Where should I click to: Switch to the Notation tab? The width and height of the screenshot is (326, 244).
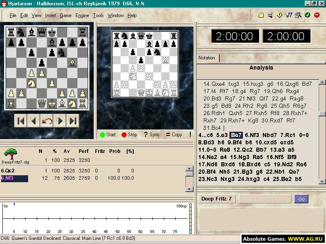pos(207,58)
